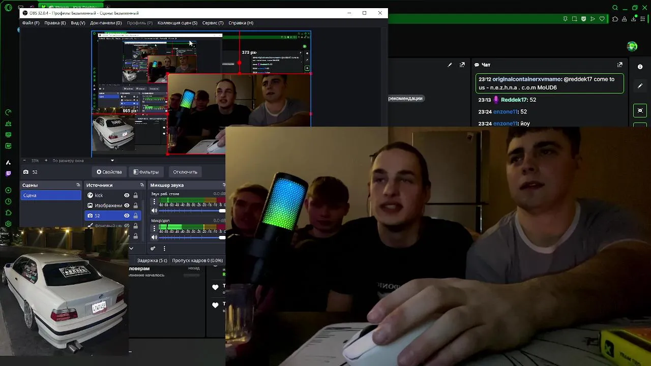This screenshot has width=651, height=366.
Task: Open the ad blocker shield icon
Action: point(584,19)
